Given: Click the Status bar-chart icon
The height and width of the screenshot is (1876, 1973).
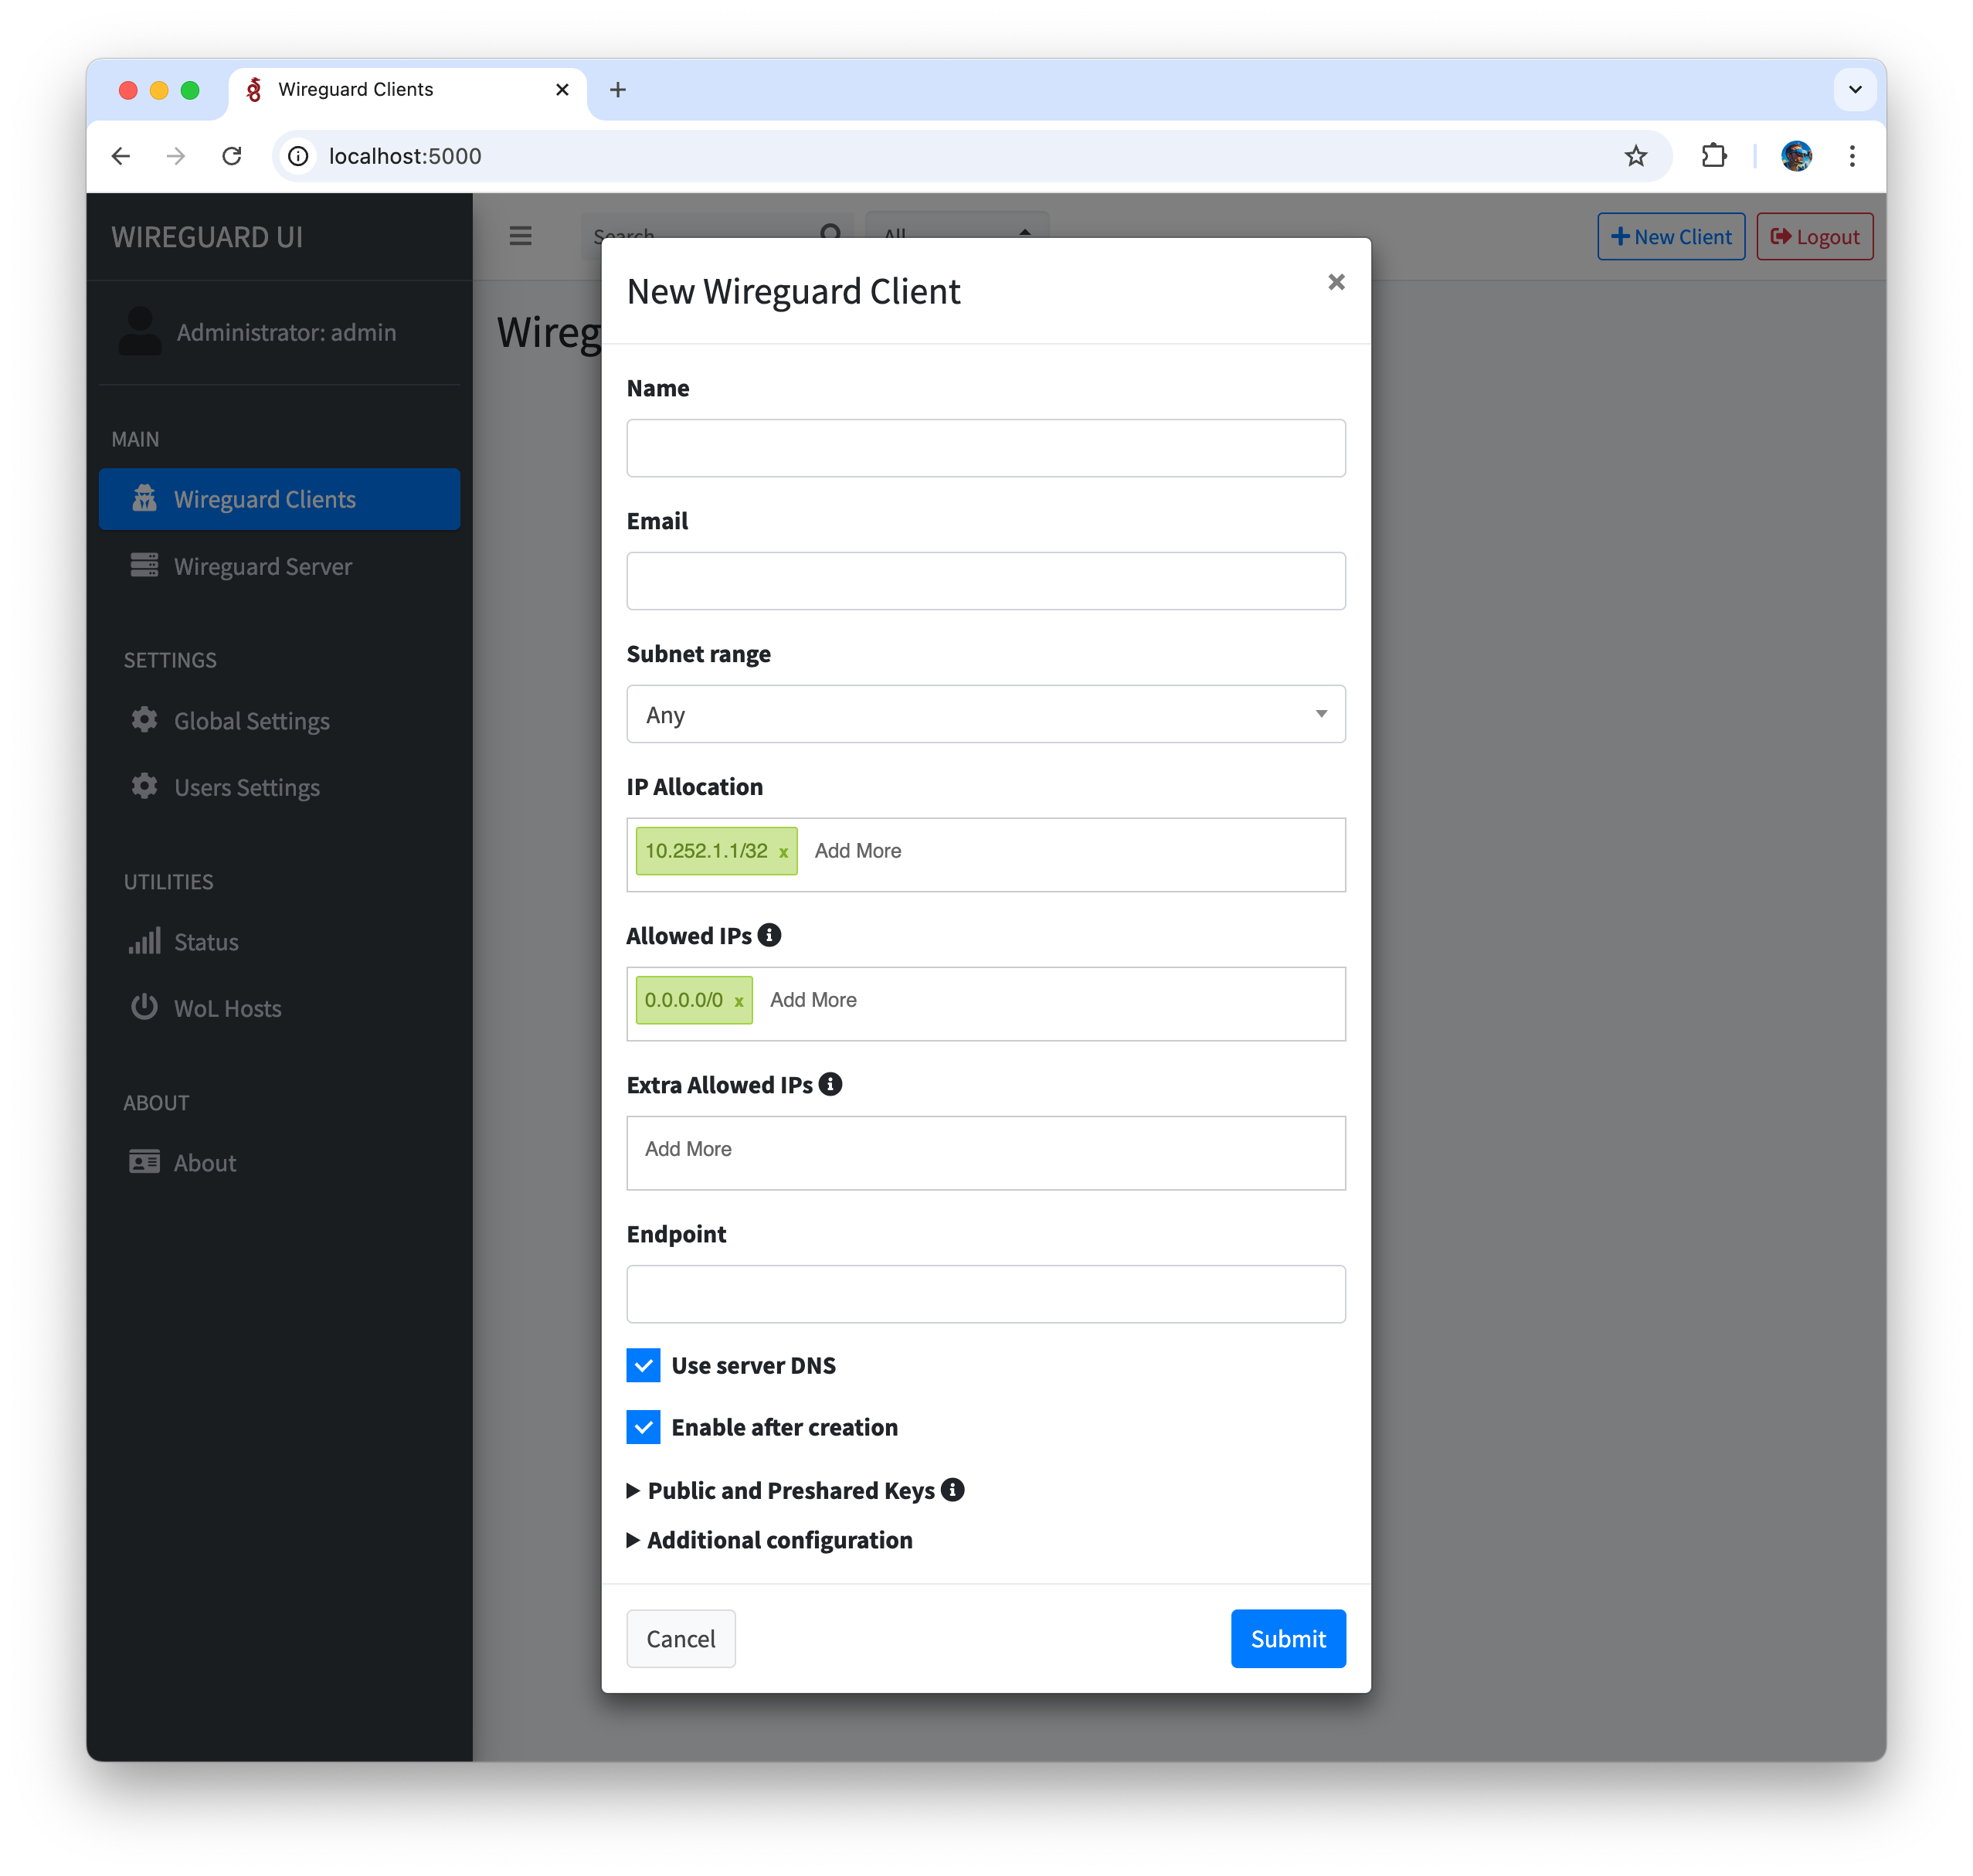Looking at the screenshot, I should tap(145, 941).
